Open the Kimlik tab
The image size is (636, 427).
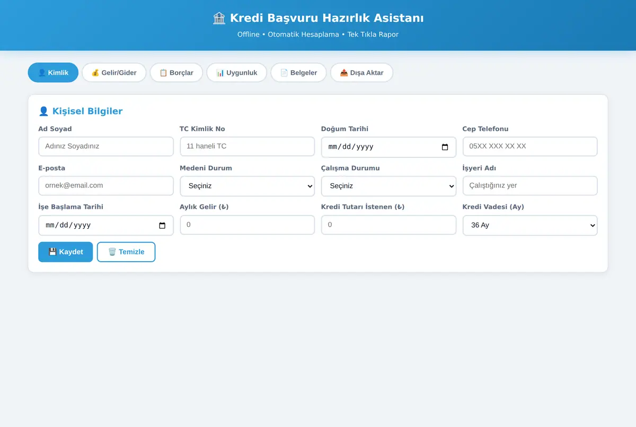[x=53, y=73]
